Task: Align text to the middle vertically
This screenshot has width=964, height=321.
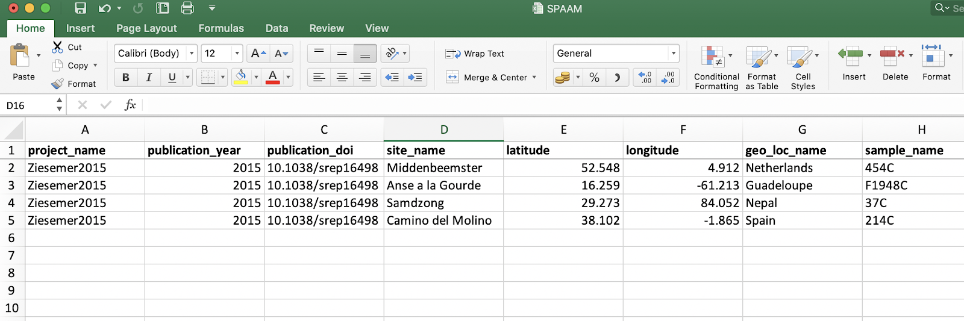Action: (x=342, y=53)
